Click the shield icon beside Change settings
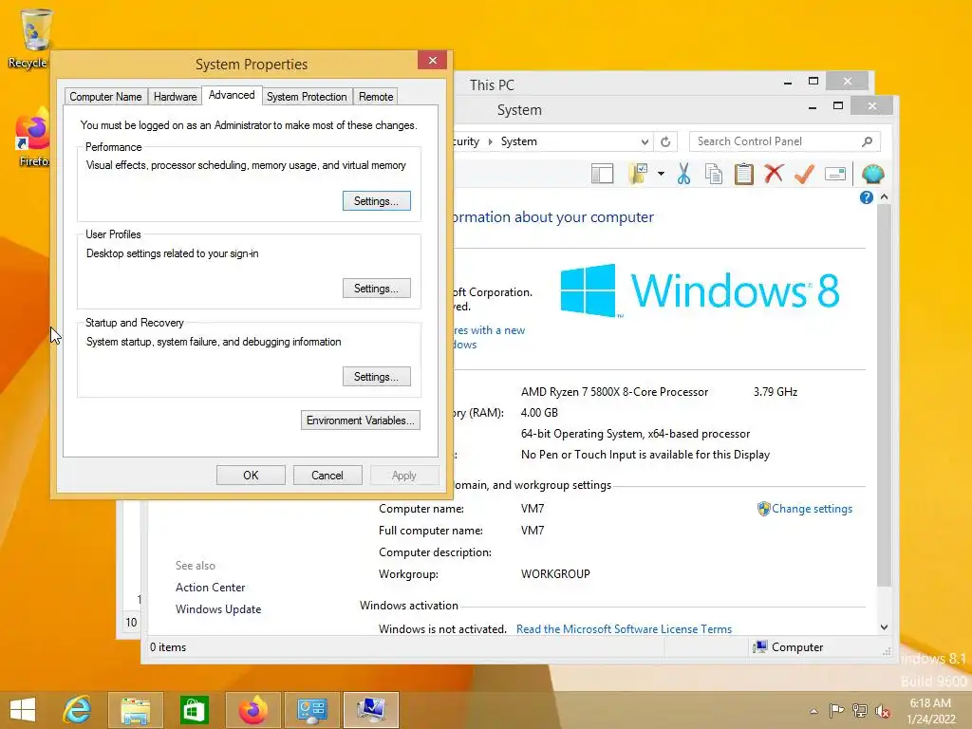The height and width of the screenshot is (729, 972). pyautogui.click(x=764, y=509)
